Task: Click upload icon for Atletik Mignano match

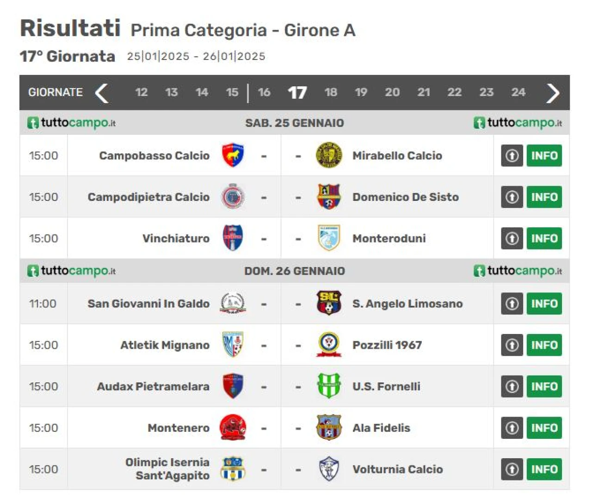Action: (512, 345)
